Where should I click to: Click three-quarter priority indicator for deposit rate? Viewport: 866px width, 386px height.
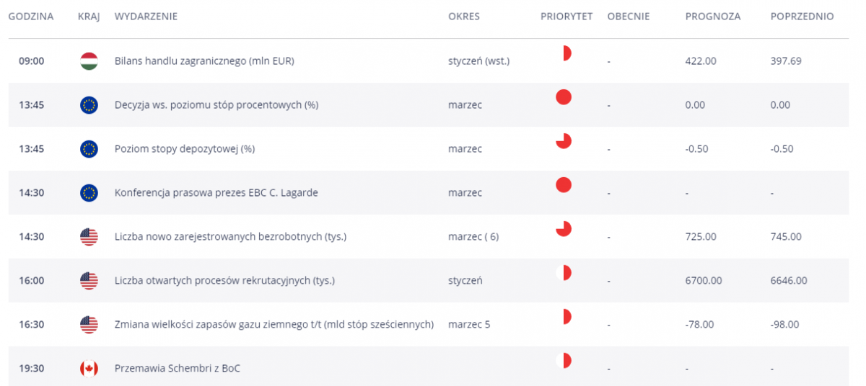coord(564,141)
